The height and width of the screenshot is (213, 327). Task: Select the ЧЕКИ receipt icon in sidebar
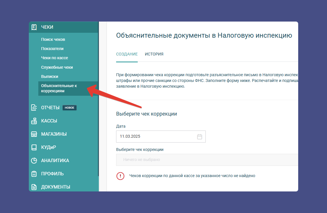(x=35, y=27)
